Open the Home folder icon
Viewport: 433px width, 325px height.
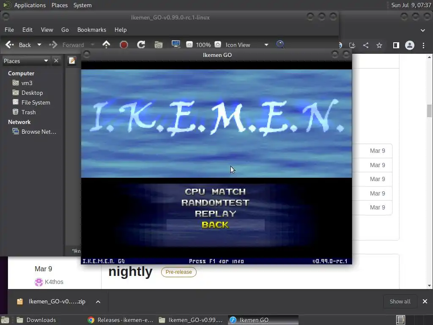click(x=159, y=44)
